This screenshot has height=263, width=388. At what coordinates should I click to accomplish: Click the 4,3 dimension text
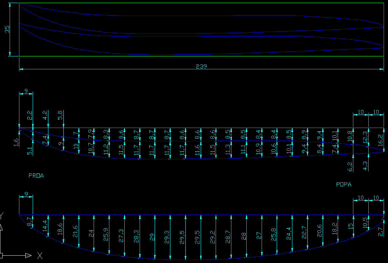[365, 166]
